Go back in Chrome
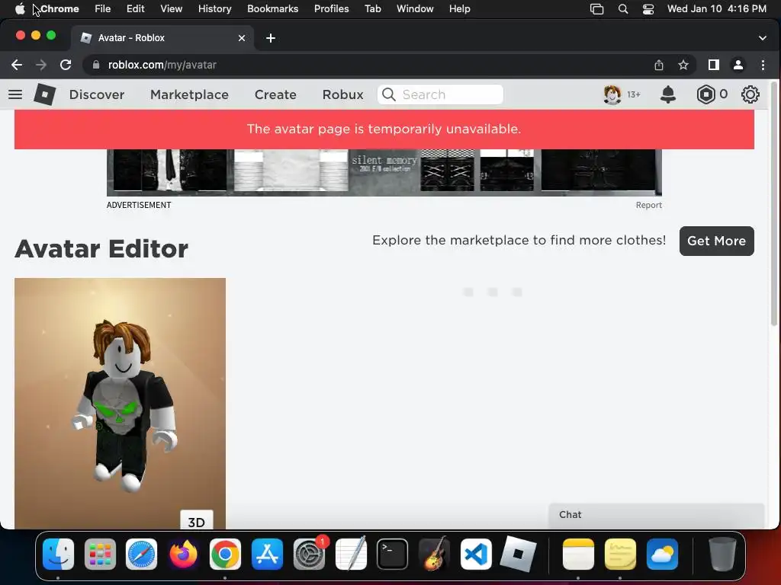Image resolution: width=781 pixels, height=585 pixels. point(17,65)
